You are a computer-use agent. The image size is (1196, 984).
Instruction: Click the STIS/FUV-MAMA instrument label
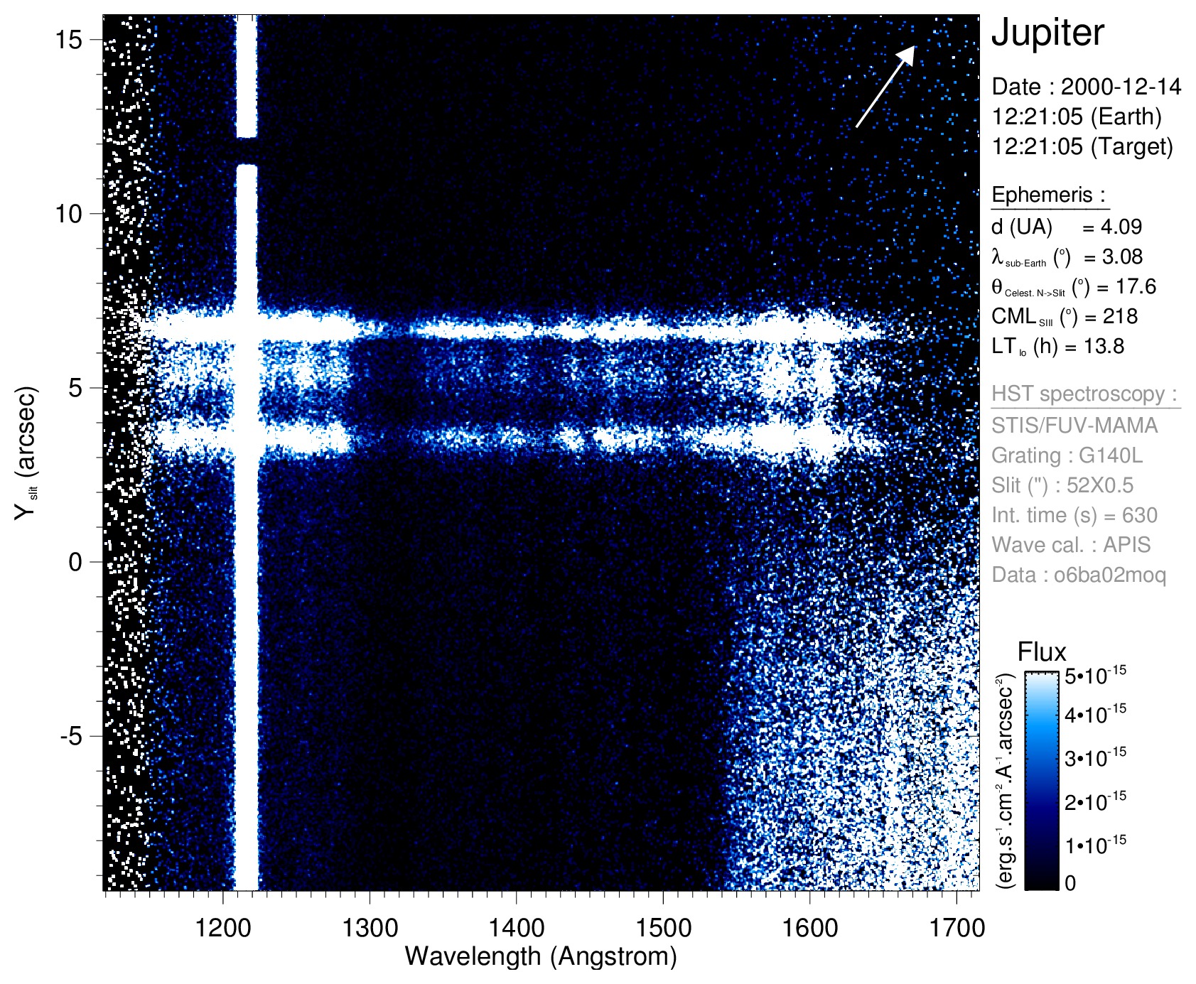(x=1074, y=425)
